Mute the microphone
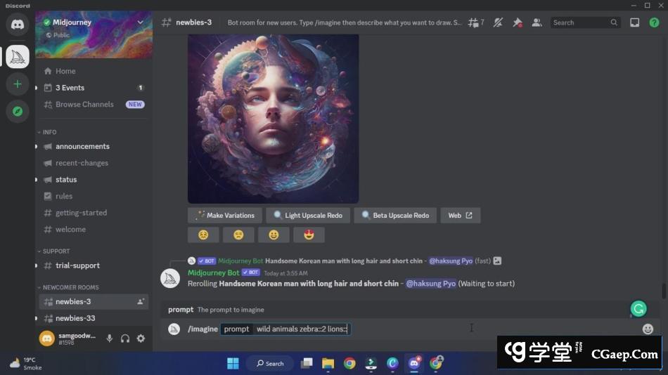The image size is (668, 375). tap(110, 338)
